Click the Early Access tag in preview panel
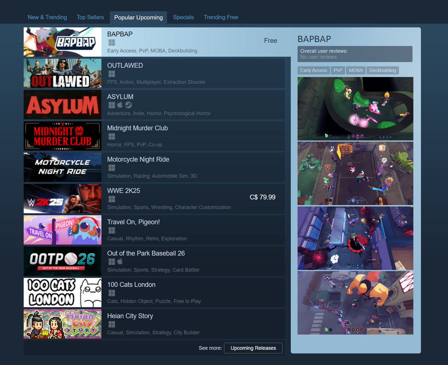Screen dimensions: 448x365 314,70
